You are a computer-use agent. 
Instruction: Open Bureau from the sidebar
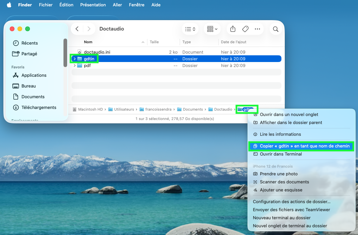24,86
